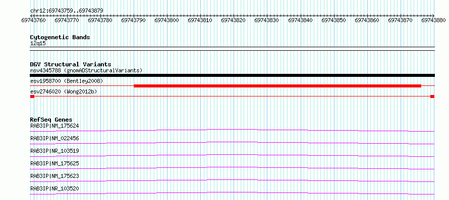This screenshot has height=200, width=449.
Task: Click ruler position 69743810
Action: 200,20
